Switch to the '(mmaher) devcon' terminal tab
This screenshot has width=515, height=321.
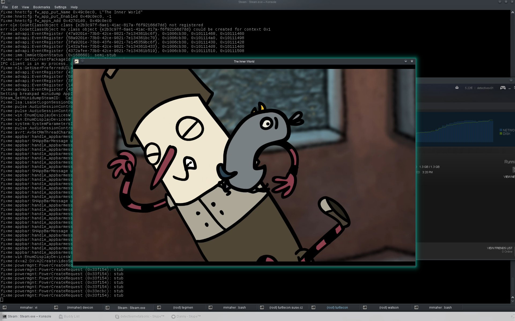(x=77, y=308)
